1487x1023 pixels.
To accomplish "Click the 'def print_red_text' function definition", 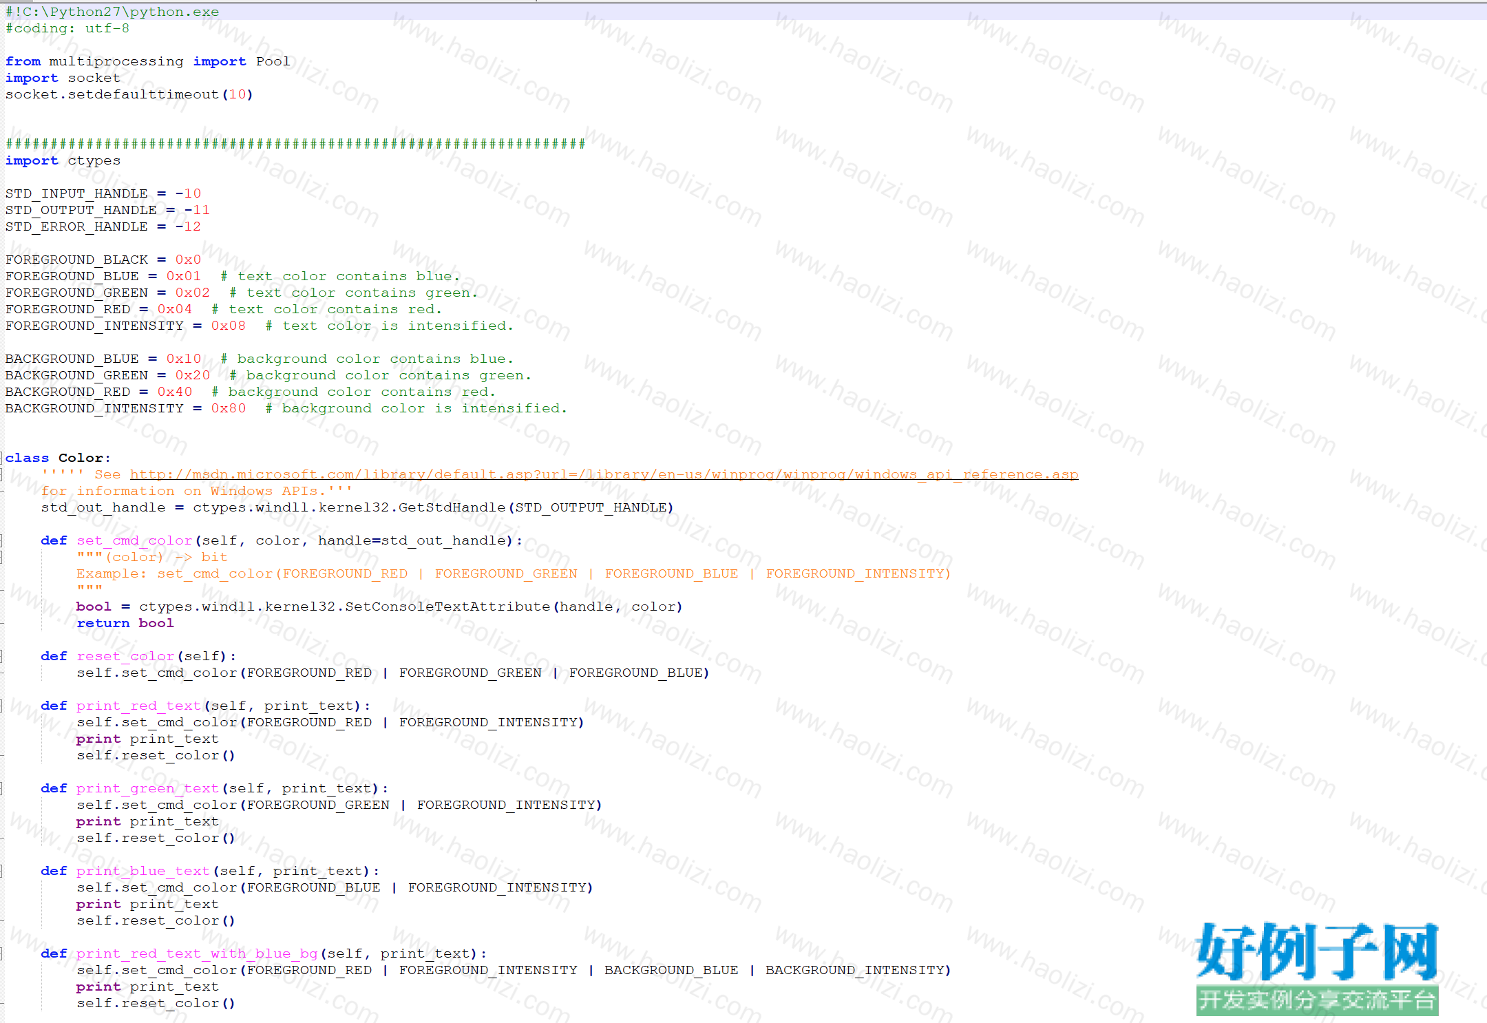I will pyautogui.click(x=205, y=706).
